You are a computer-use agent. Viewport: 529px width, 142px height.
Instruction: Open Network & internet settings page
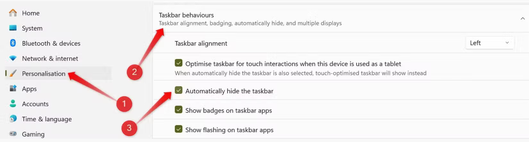click(50, 58)
